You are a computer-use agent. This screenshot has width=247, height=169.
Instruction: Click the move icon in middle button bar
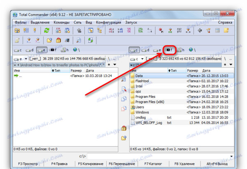pyautogui.click(x=124, y=109)
